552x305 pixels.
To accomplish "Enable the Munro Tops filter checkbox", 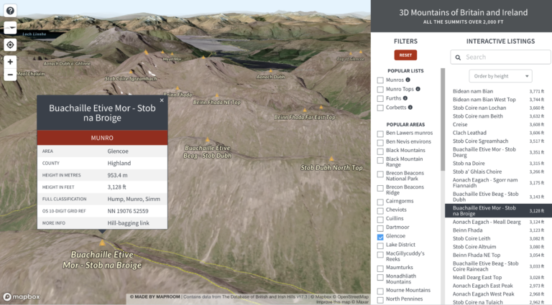I will pyautogui.click(x=380, y=89).
